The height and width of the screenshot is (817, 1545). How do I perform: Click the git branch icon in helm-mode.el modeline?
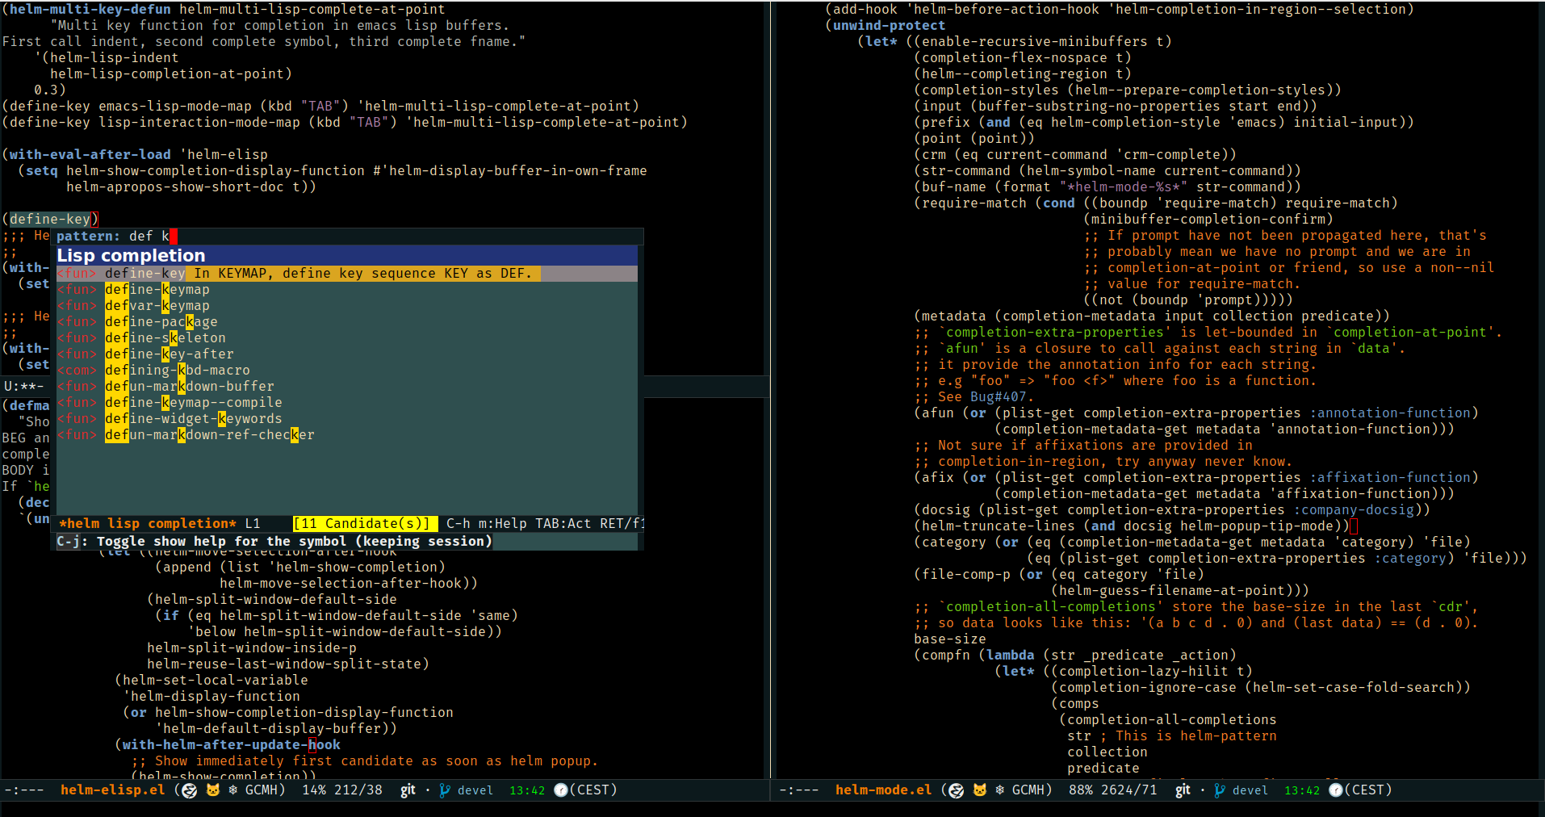tap(1220, 790)
